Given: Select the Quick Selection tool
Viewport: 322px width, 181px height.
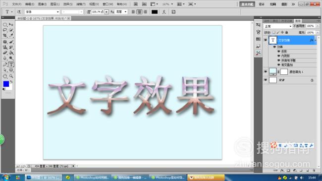Looking at the screenshot, I should (11, 30).
